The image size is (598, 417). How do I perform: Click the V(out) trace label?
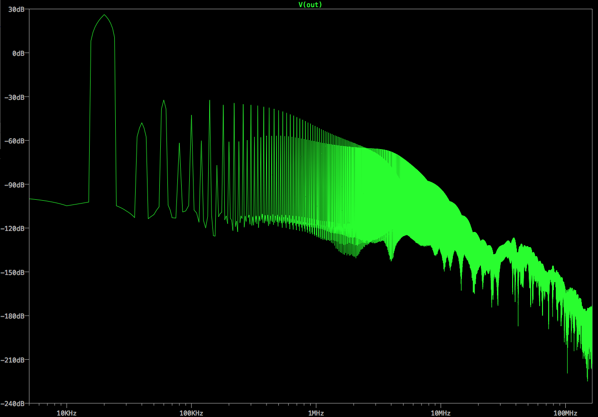pyautogui.click(x=310, y=4)
